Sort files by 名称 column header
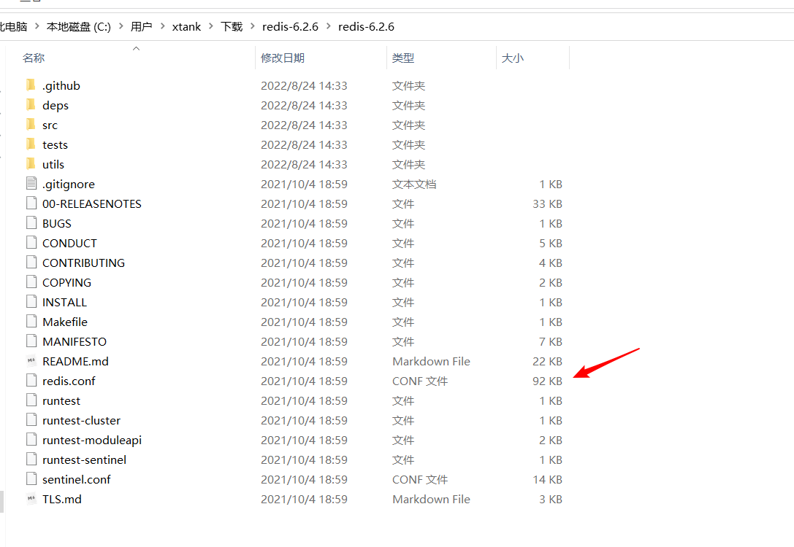Screen dimensions: 794x547 tap(34, 58)
